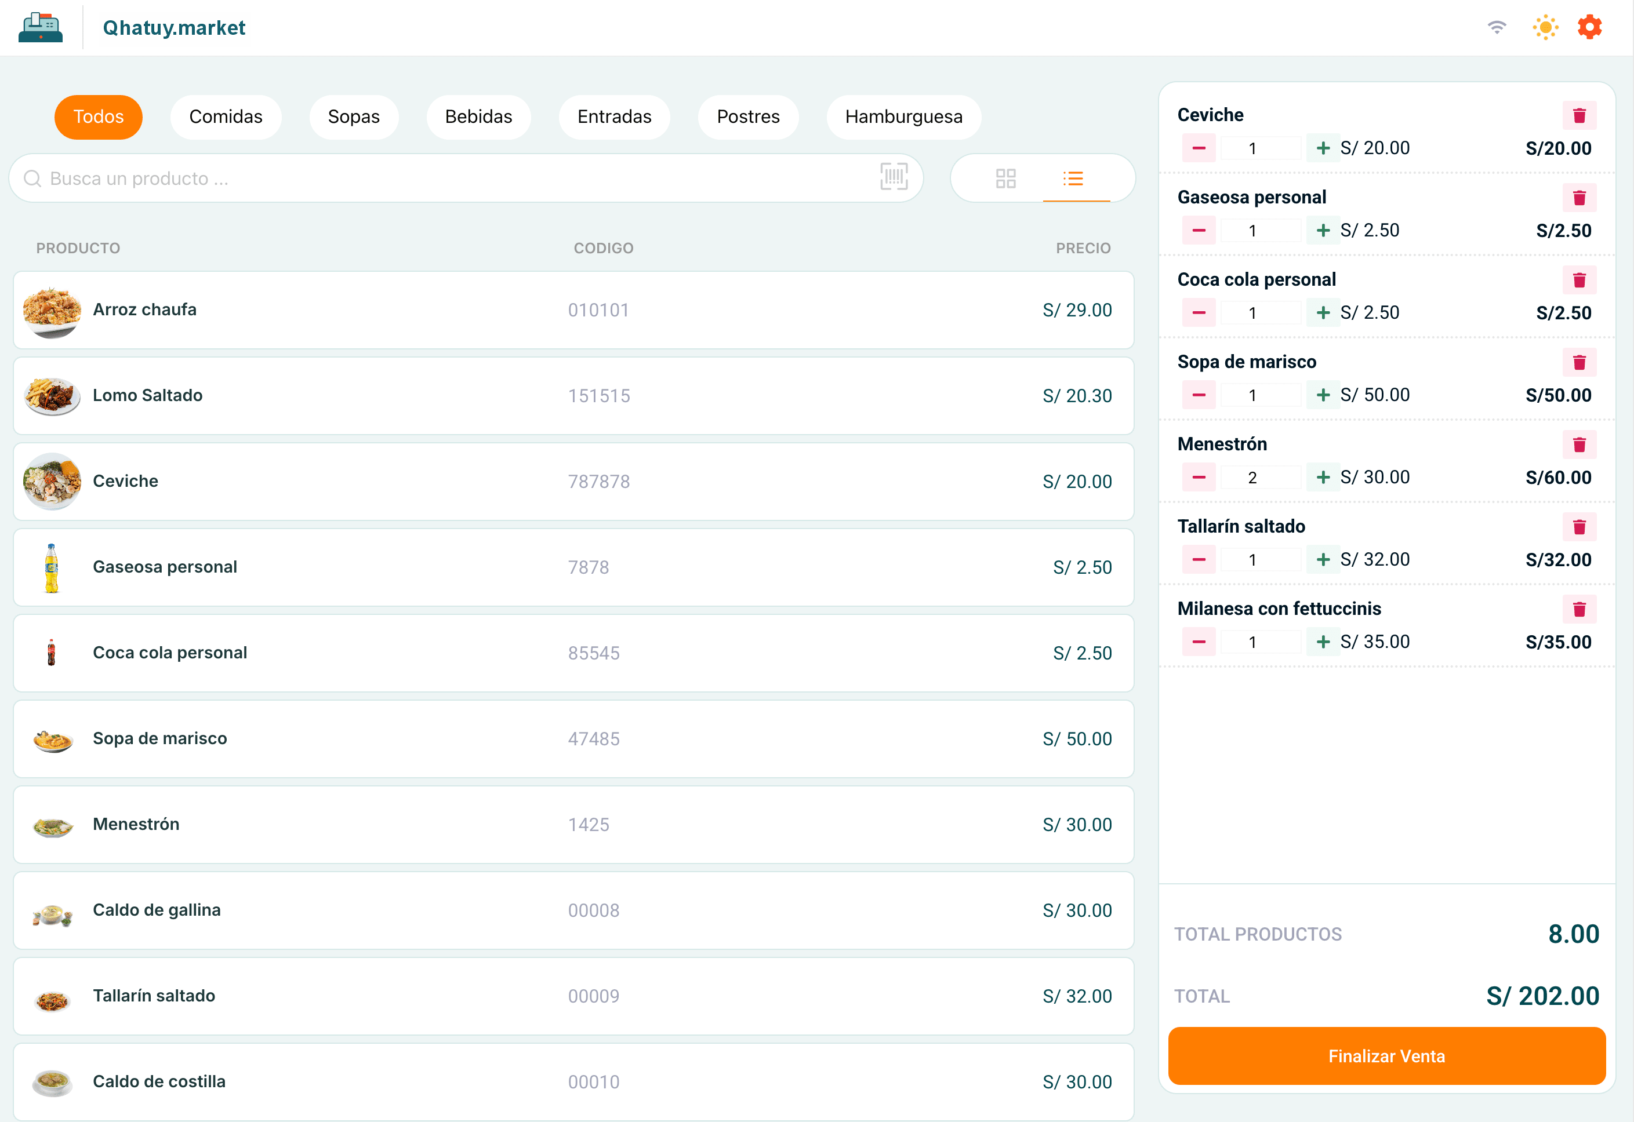1634x1122 pixels.
Task: Delete Menestrón from the cart
Action: 1578,445
